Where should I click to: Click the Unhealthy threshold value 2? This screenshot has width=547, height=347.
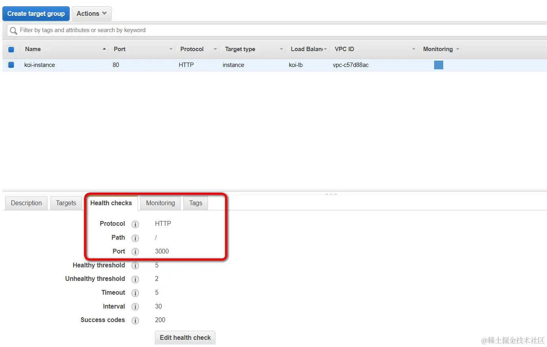pos(156,278)
